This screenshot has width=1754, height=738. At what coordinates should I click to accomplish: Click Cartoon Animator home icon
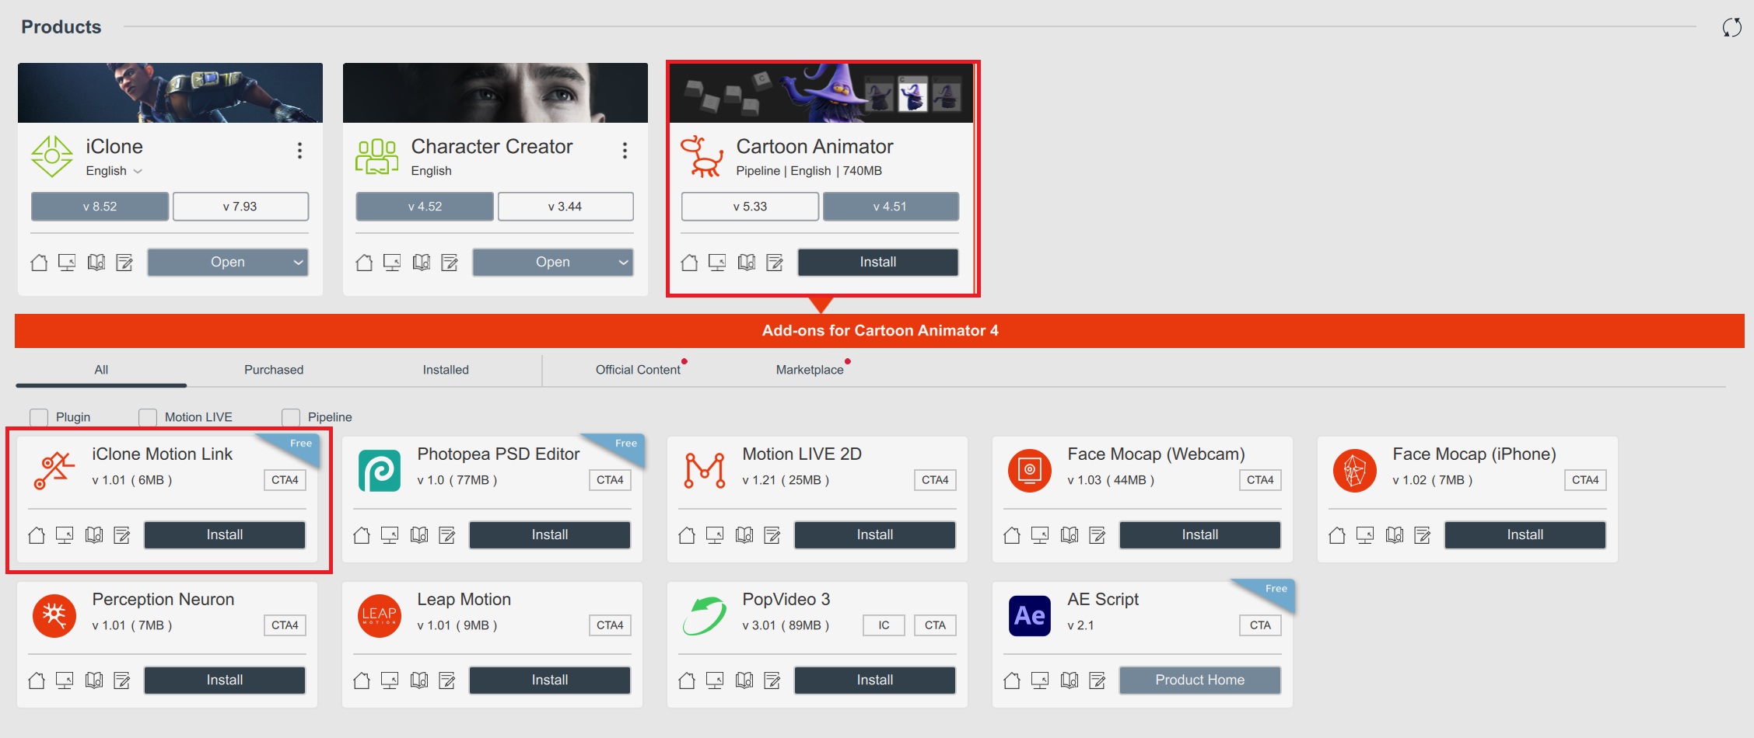point(689,263)
